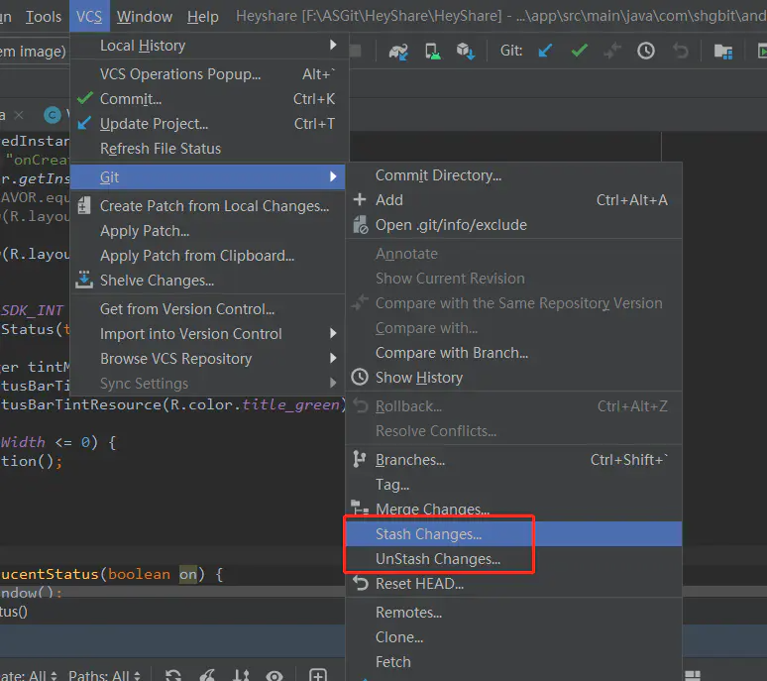767x681 pixels.
Task: Select Compare with Branch... entry
Action: point(513,353)
